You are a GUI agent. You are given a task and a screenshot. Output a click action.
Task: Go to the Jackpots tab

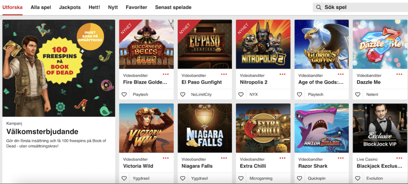click(70, 7)
